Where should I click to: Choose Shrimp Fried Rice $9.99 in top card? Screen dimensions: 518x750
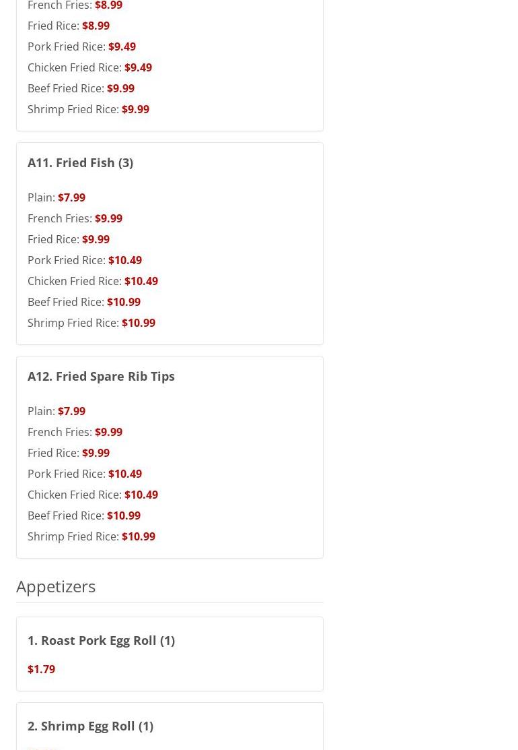88,109
